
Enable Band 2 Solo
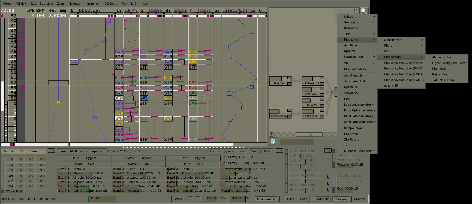pos(138,164)
